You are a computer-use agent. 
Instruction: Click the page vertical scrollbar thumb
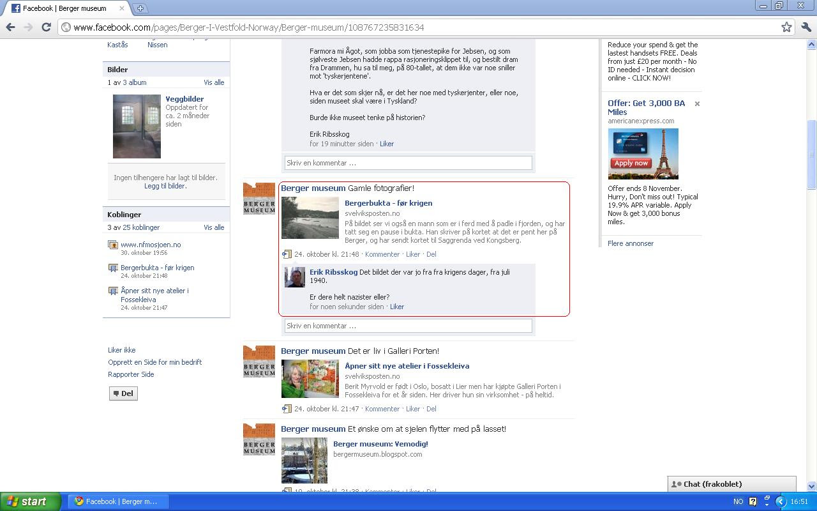click(812, 155)
